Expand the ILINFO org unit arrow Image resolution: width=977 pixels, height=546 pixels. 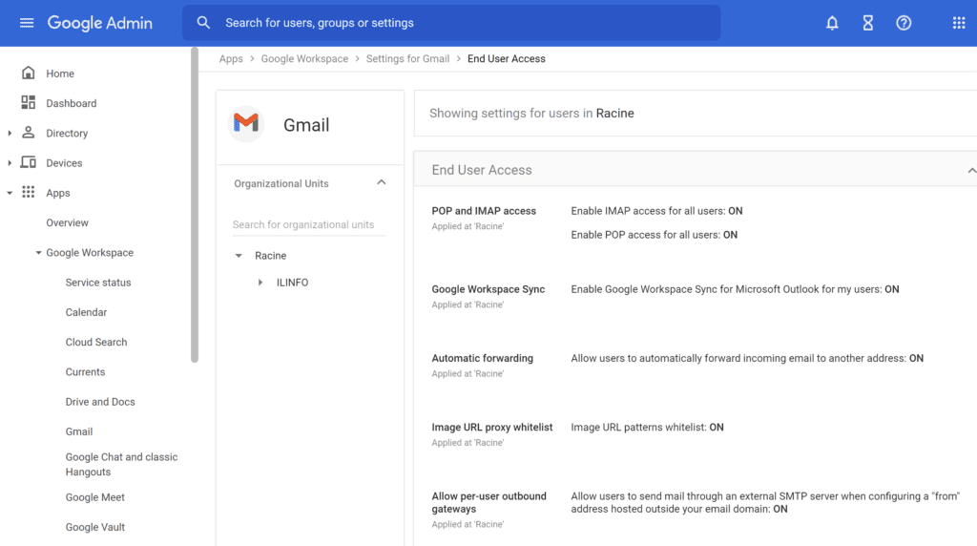[x=260, y=283]
